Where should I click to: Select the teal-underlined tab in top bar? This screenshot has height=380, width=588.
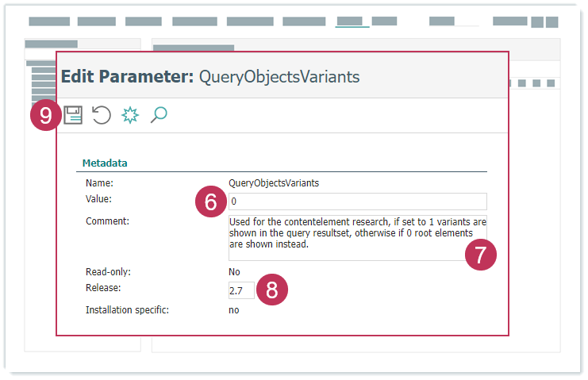point(352,21)
